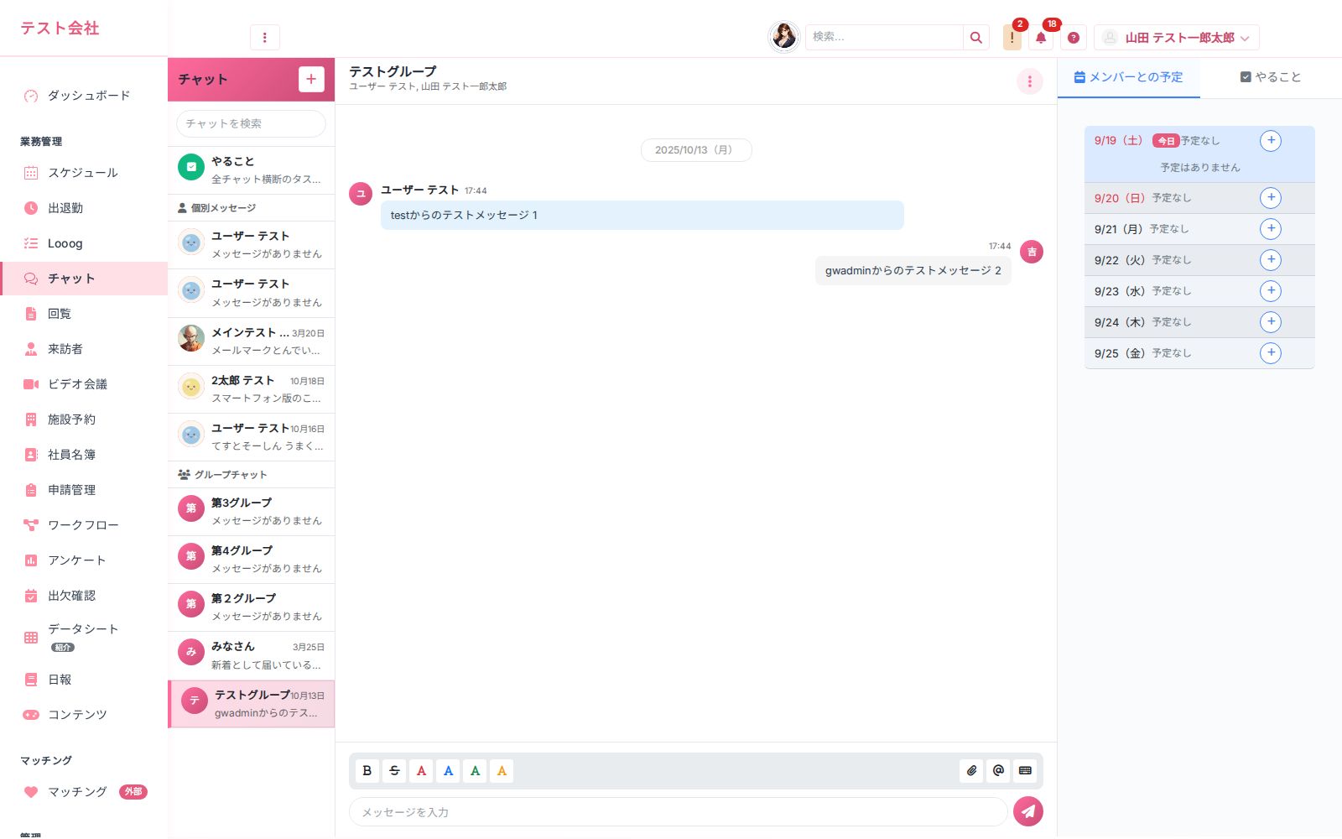
Task: Toggle strikethrough formatting
Action: [x=394, y=770]
